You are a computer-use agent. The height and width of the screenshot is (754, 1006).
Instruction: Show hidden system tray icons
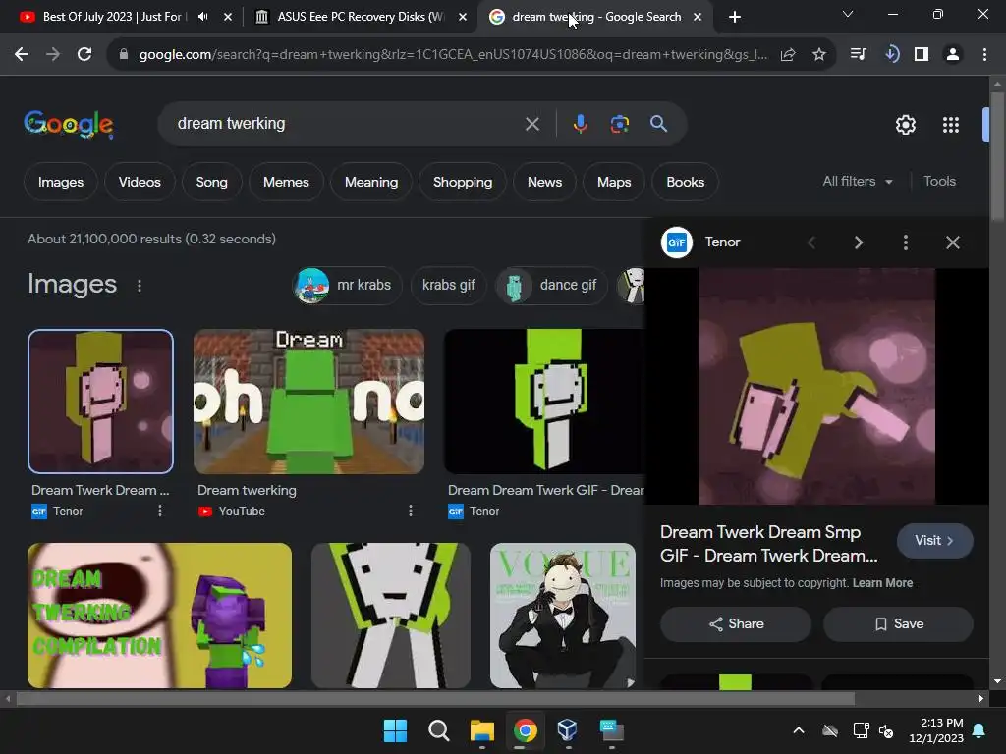pos(798,730)
